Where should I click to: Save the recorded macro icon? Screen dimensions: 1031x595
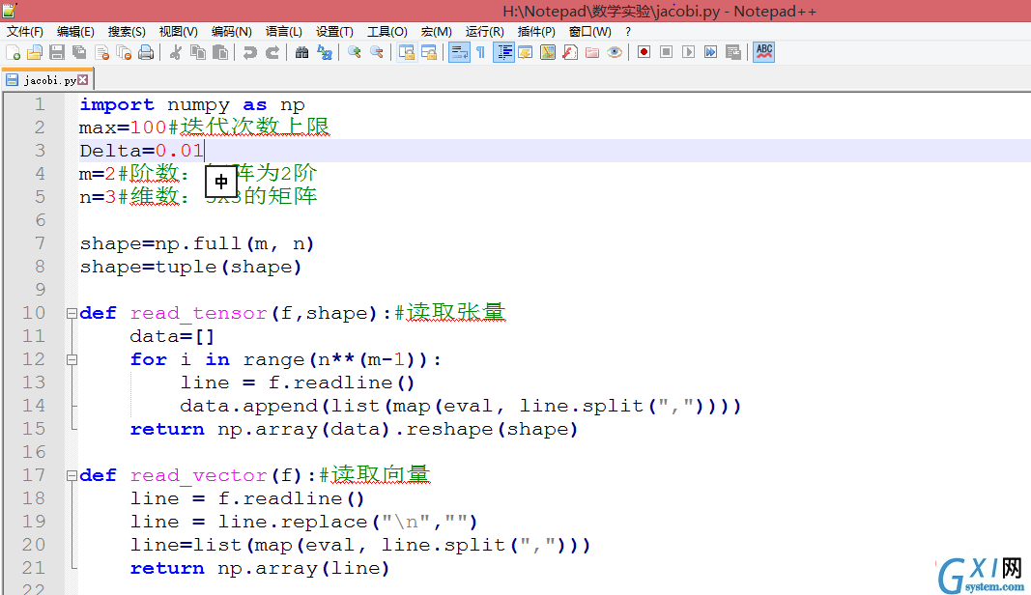point(733,52)
